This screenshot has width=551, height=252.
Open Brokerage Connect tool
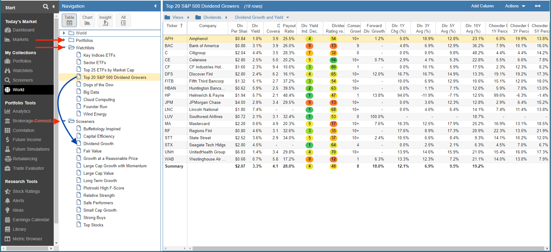click(27, 121)
